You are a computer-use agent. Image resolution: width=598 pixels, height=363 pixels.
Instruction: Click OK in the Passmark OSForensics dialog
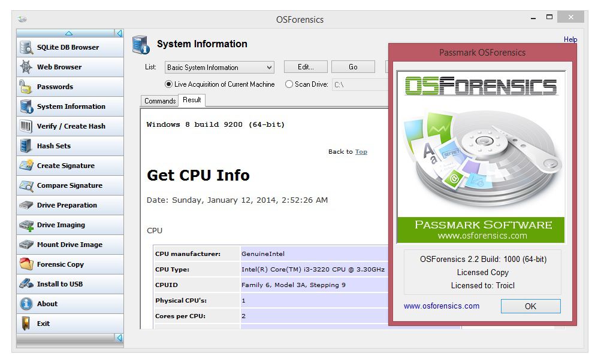530,306
